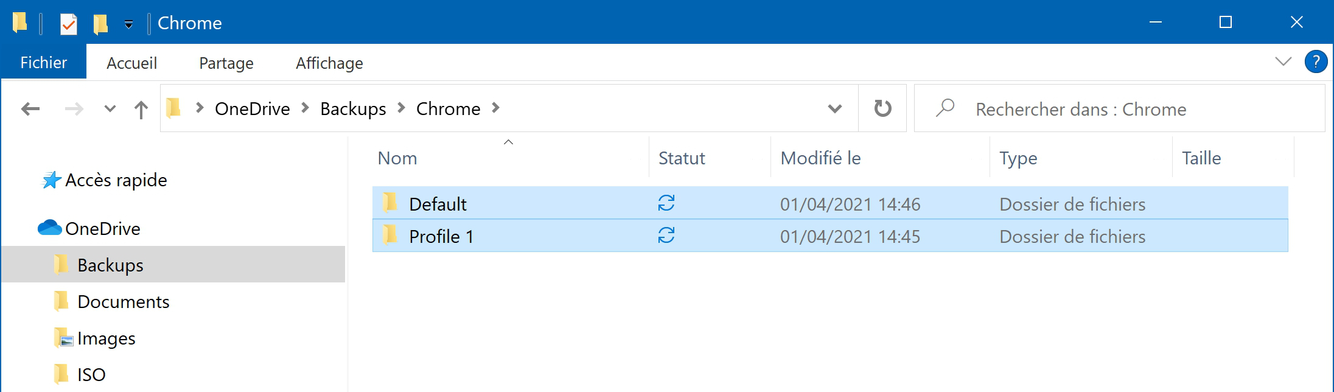Image resolution: width=1334 pixels, height=392 pixels.
Task: Click the Documents folder icon in sidebar
Action: (61, 301)
